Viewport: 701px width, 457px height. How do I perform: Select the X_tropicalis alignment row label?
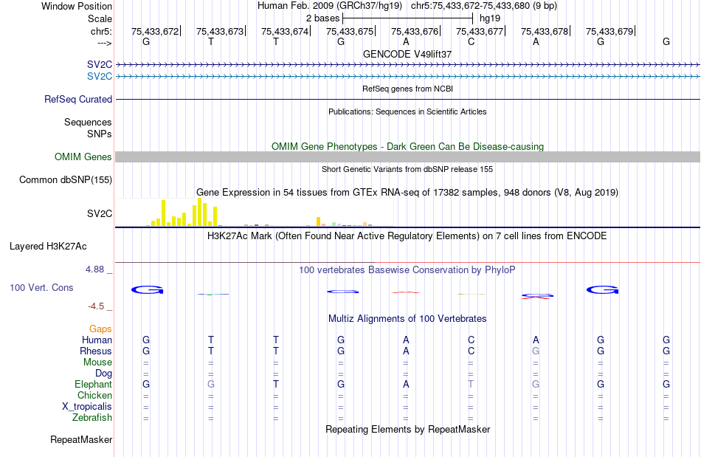tap(87, 407)
